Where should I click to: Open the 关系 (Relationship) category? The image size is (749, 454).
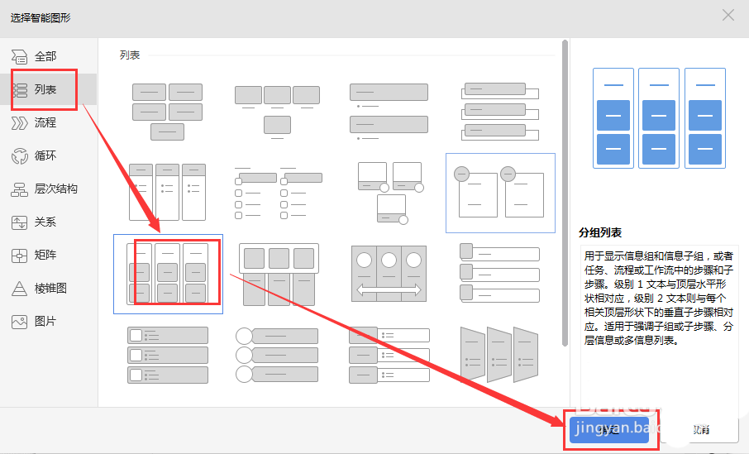[x=48, y=222]
